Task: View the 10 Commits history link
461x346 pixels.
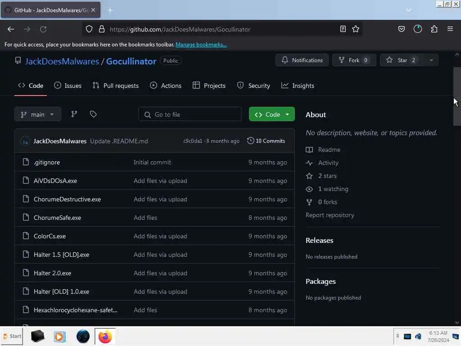Action: click(266, 141)
